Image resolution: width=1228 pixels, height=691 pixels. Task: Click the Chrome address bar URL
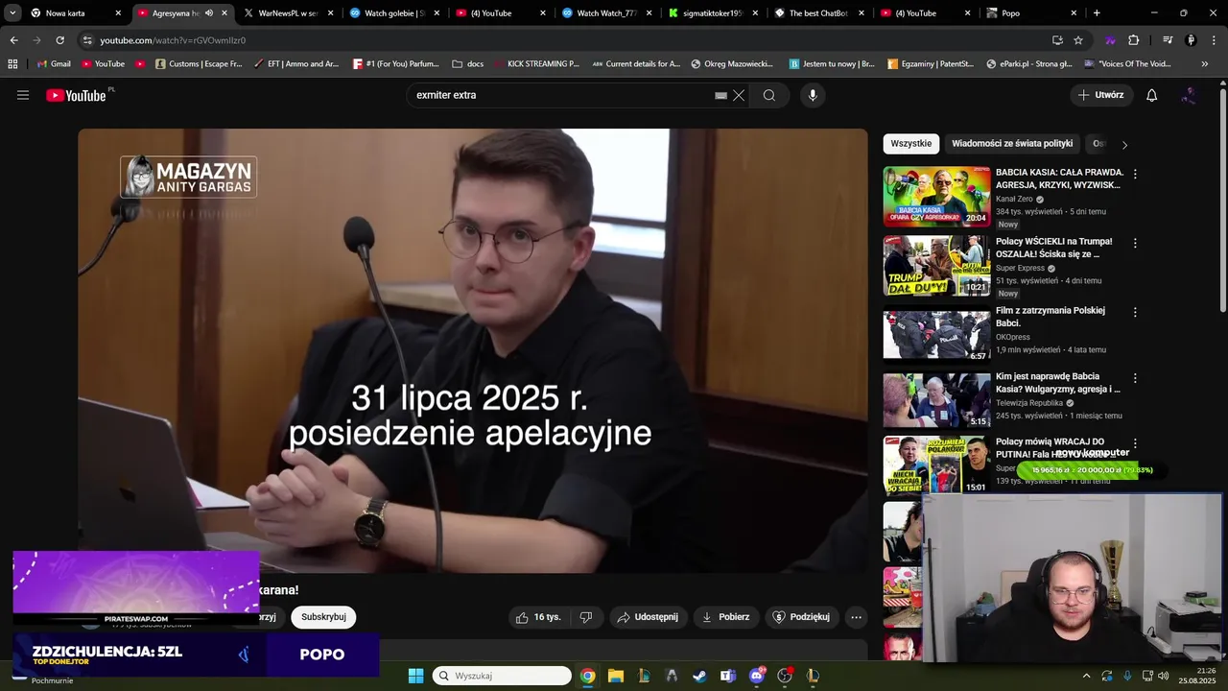coord(173,40)
